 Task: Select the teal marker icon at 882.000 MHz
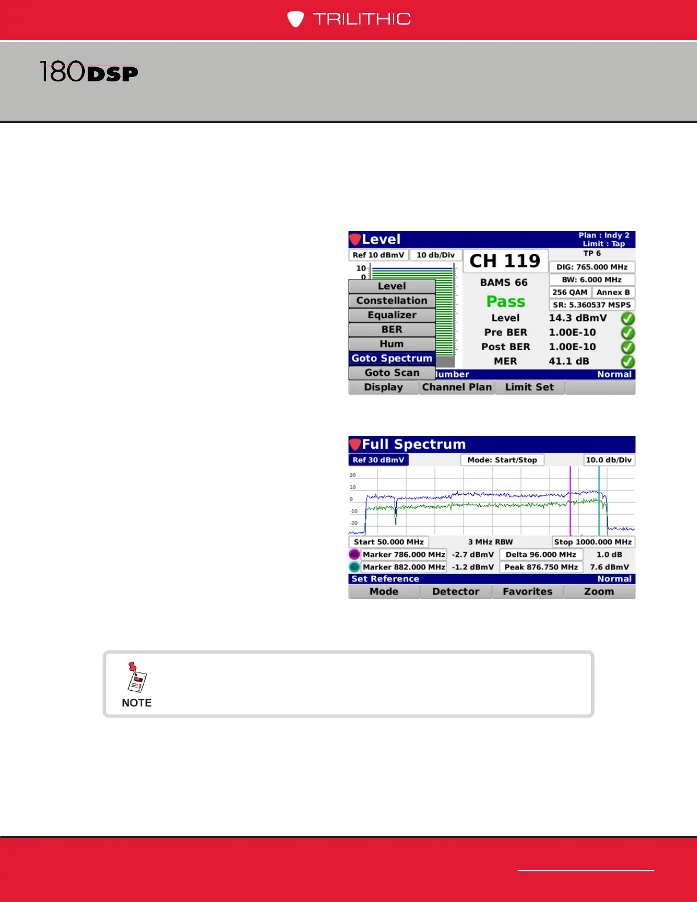pos(354,567)
